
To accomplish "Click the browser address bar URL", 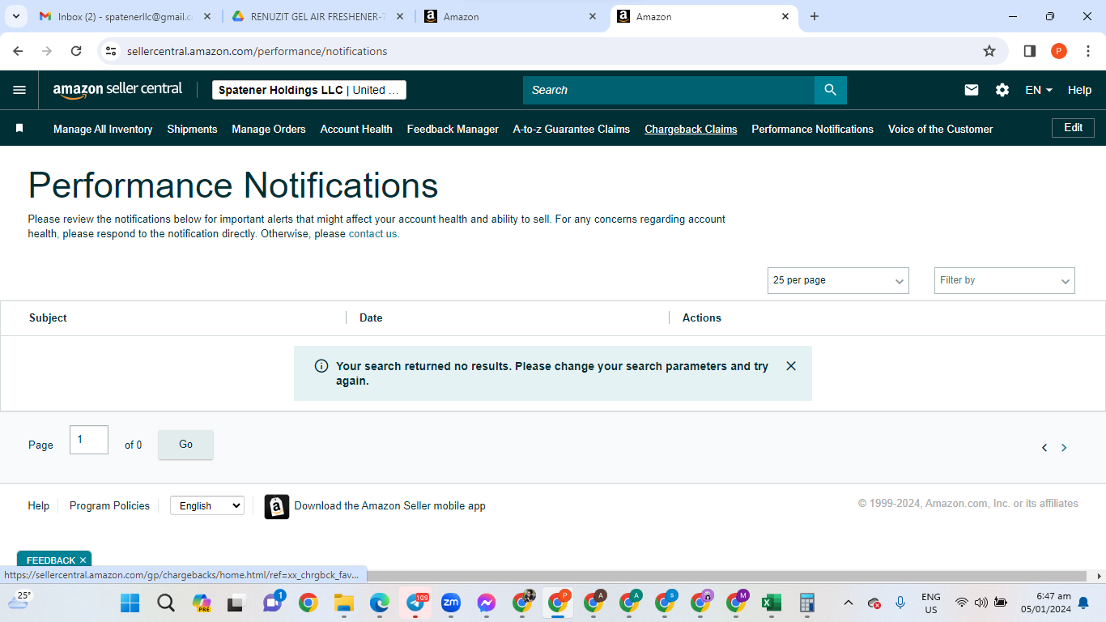I will pos(257,51).
